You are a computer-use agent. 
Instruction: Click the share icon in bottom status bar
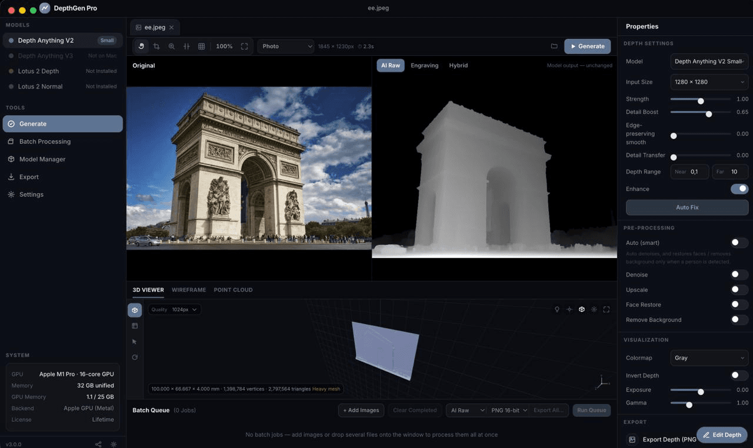click(x=98, y=444)
